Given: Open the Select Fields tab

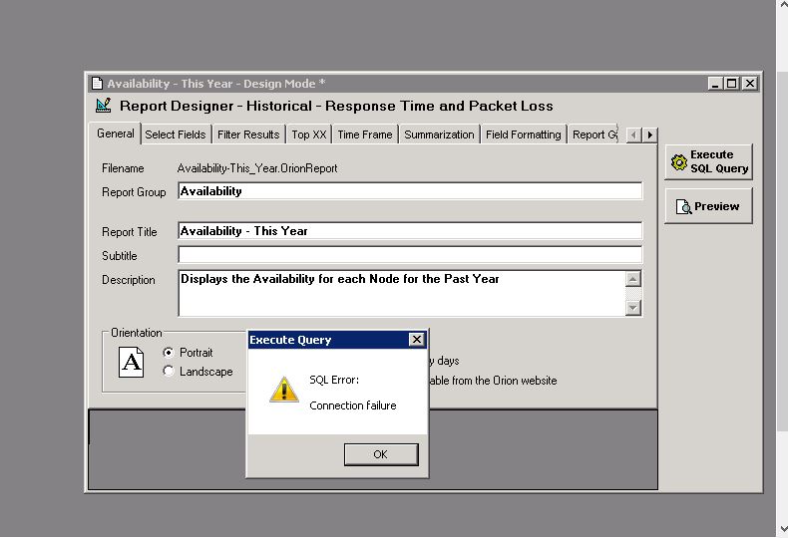Looking at the screenshot, I should (x=176, y=134).
